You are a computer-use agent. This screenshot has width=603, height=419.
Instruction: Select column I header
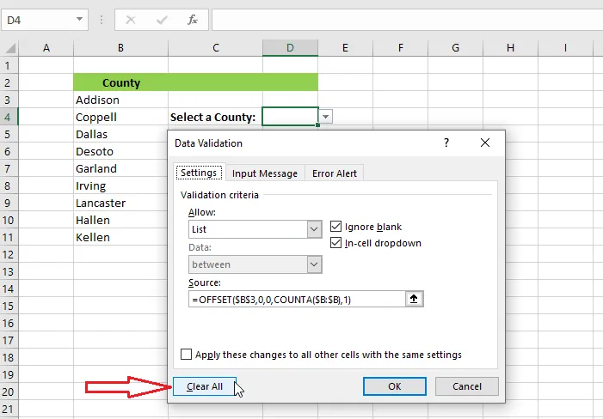click(565, 48)
